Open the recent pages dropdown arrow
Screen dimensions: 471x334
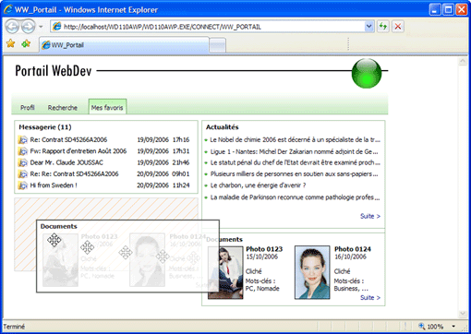41,27
